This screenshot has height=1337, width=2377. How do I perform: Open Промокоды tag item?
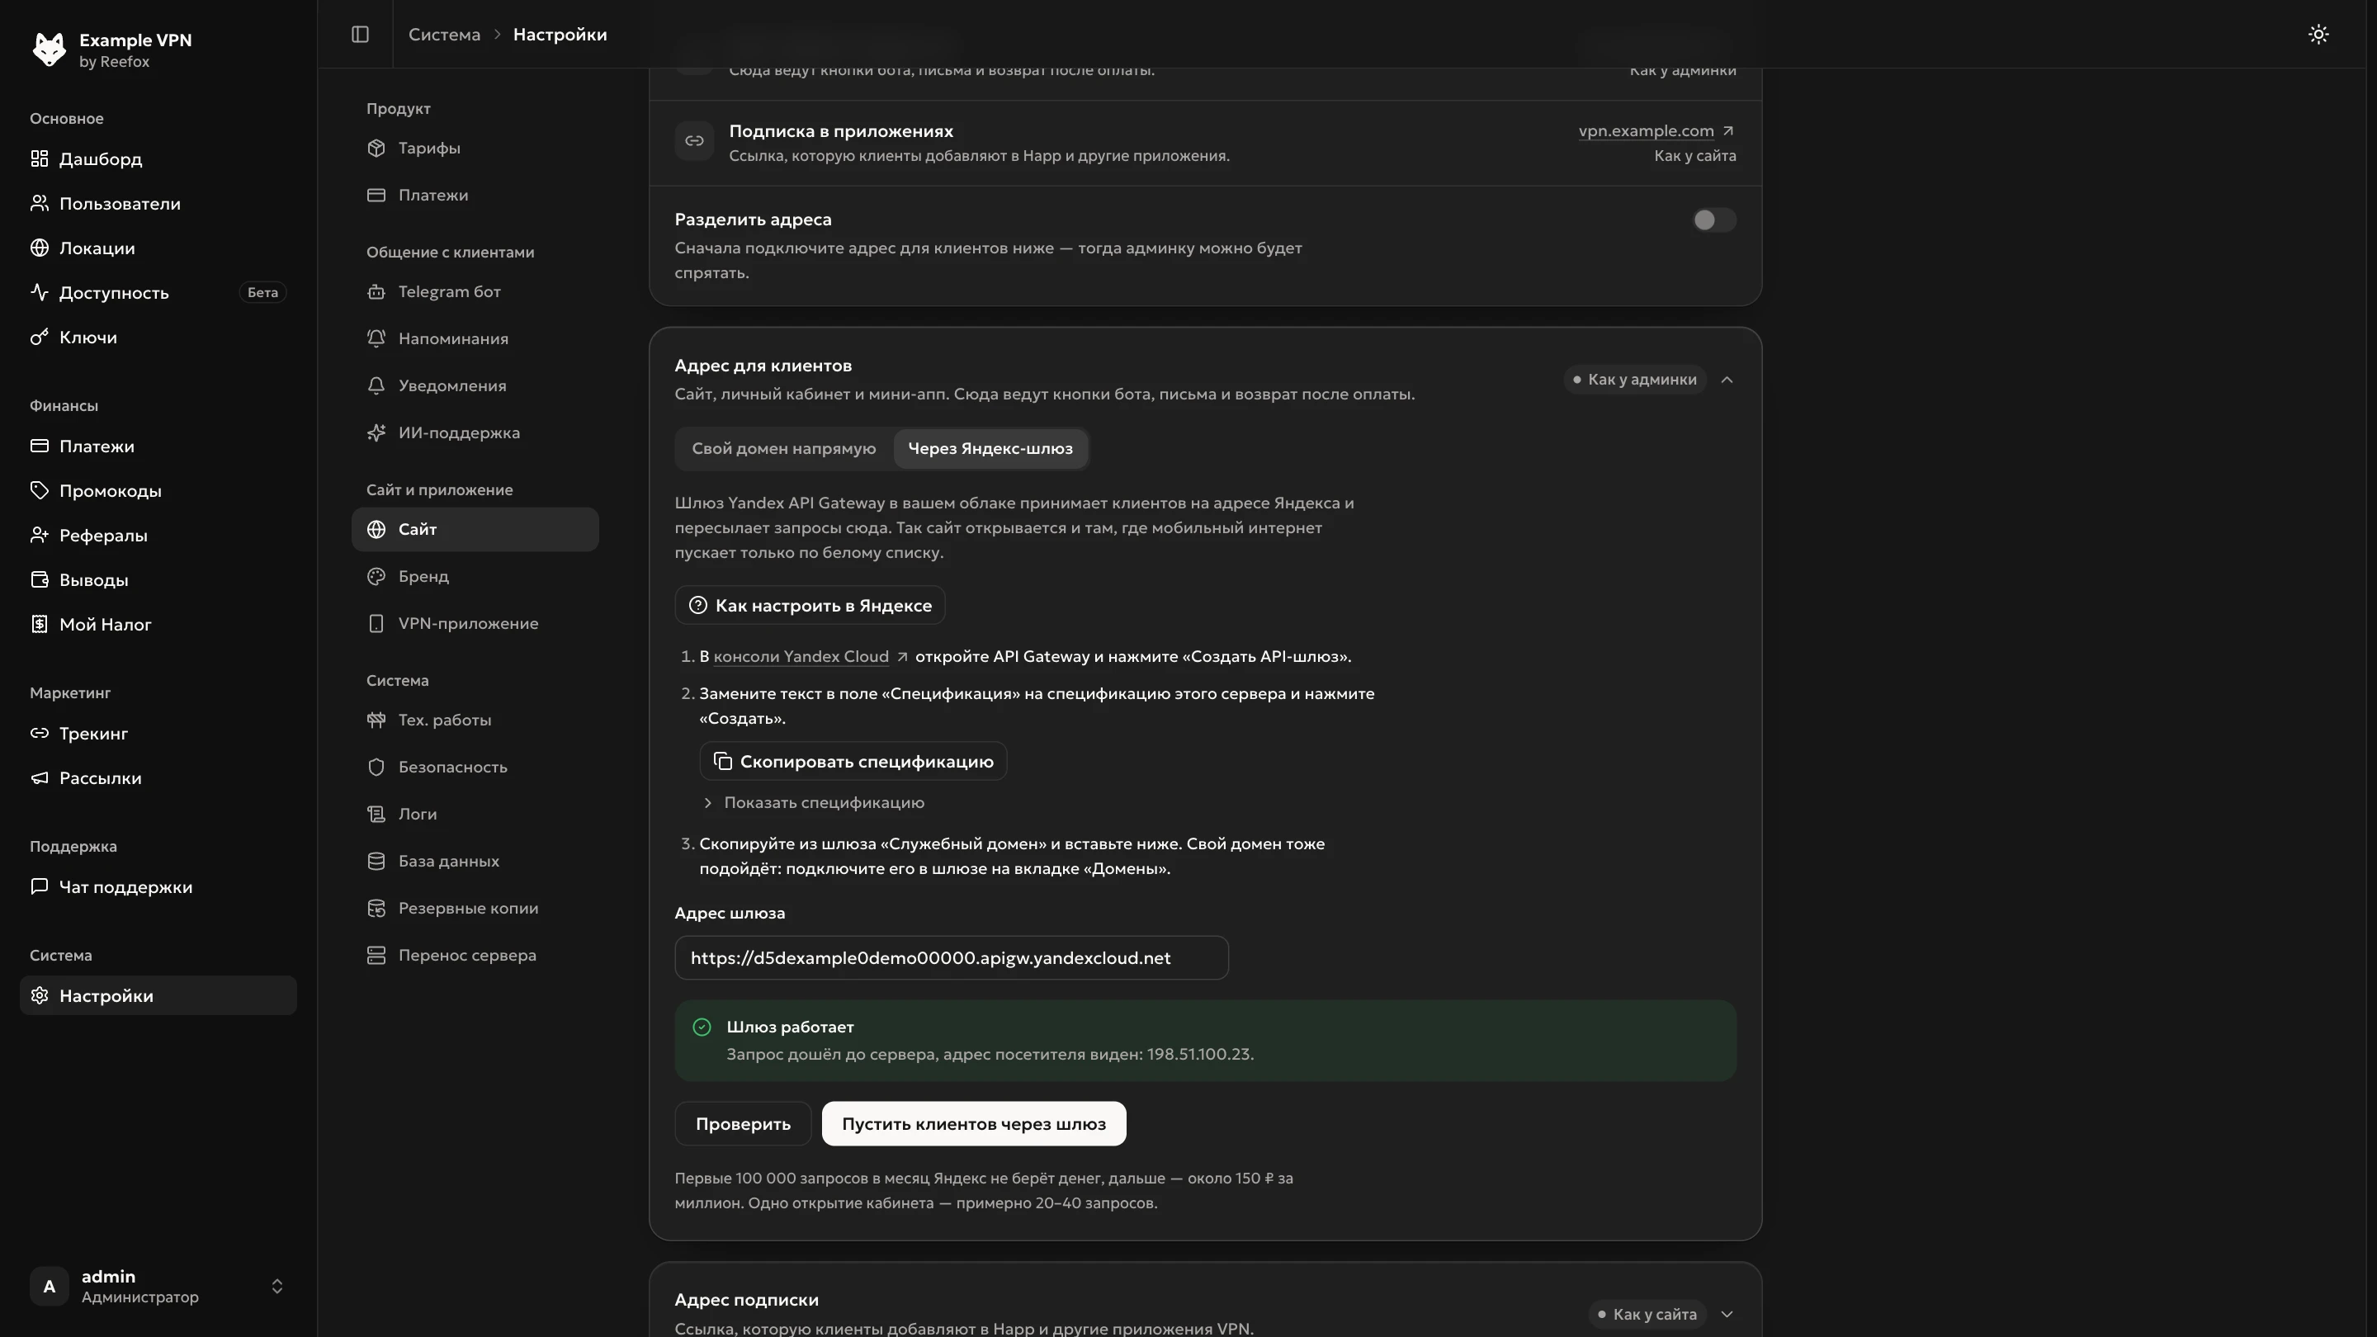[x=158, y=491]
